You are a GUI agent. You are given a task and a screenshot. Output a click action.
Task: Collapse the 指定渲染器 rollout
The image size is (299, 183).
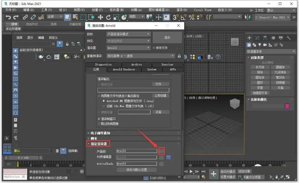[98, 144]
